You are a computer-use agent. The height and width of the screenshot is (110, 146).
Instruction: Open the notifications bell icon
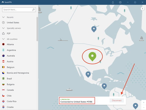pyautogui.click(x=113, y=2)
